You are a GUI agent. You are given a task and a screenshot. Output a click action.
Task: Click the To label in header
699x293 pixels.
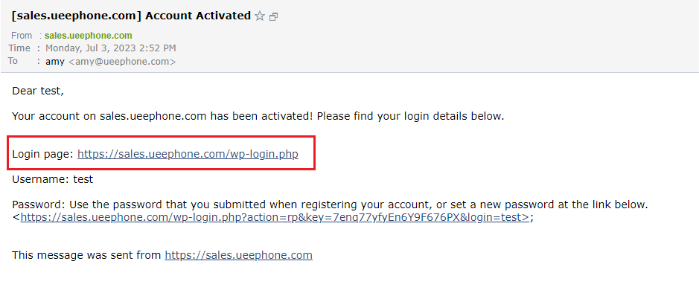point(13,61)
